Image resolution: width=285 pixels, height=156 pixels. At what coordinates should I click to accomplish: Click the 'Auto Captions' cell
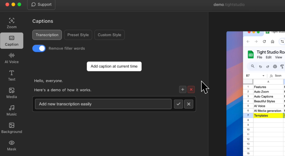click(268, 97)
